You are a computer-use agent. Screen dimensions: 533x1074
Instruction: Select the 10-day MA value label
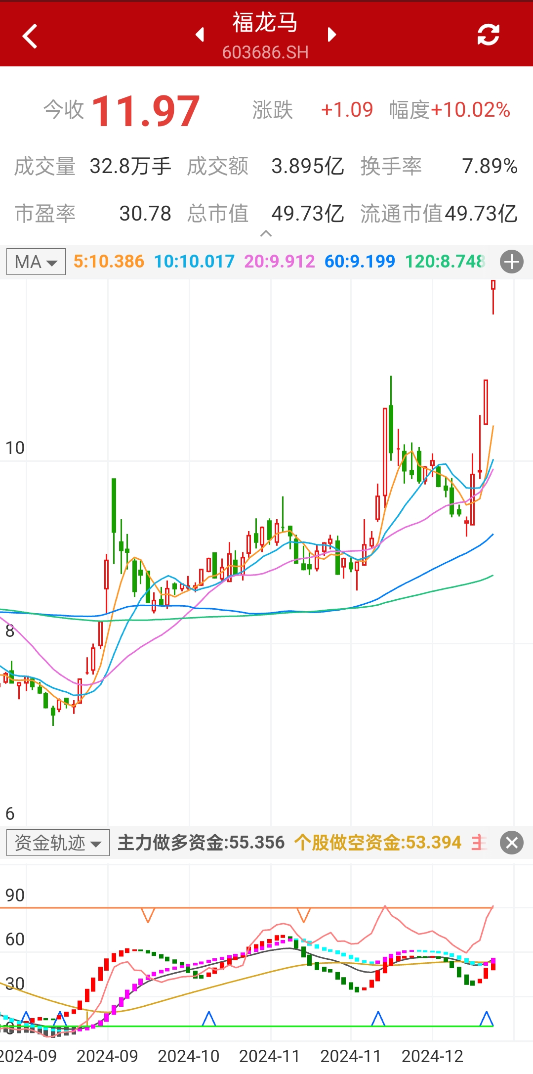point(194,262)
